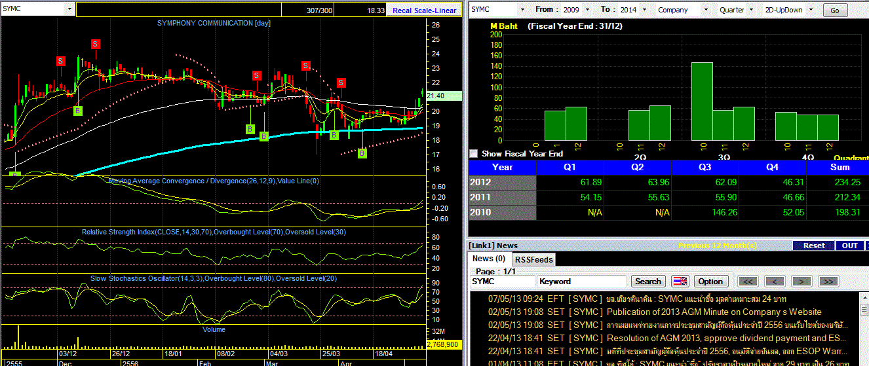Screen dimensions: 869x366
Task: Click the 2011 year row header
Action: click(x=502, y=197)
